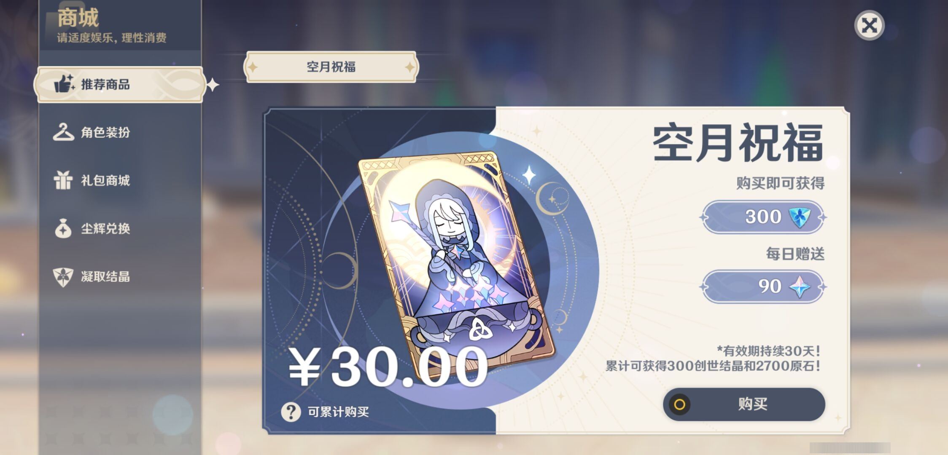Click the Genesis Crystal icon beside 300
Image resolution: width=948 pixels, height=455 pixels.
tap(800, 217)
